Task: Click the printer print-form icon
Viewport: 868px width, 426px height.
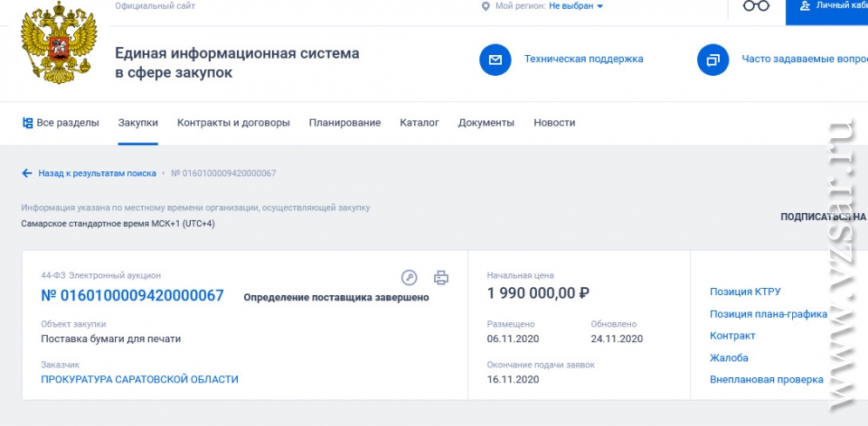Action: pos(441,277)
